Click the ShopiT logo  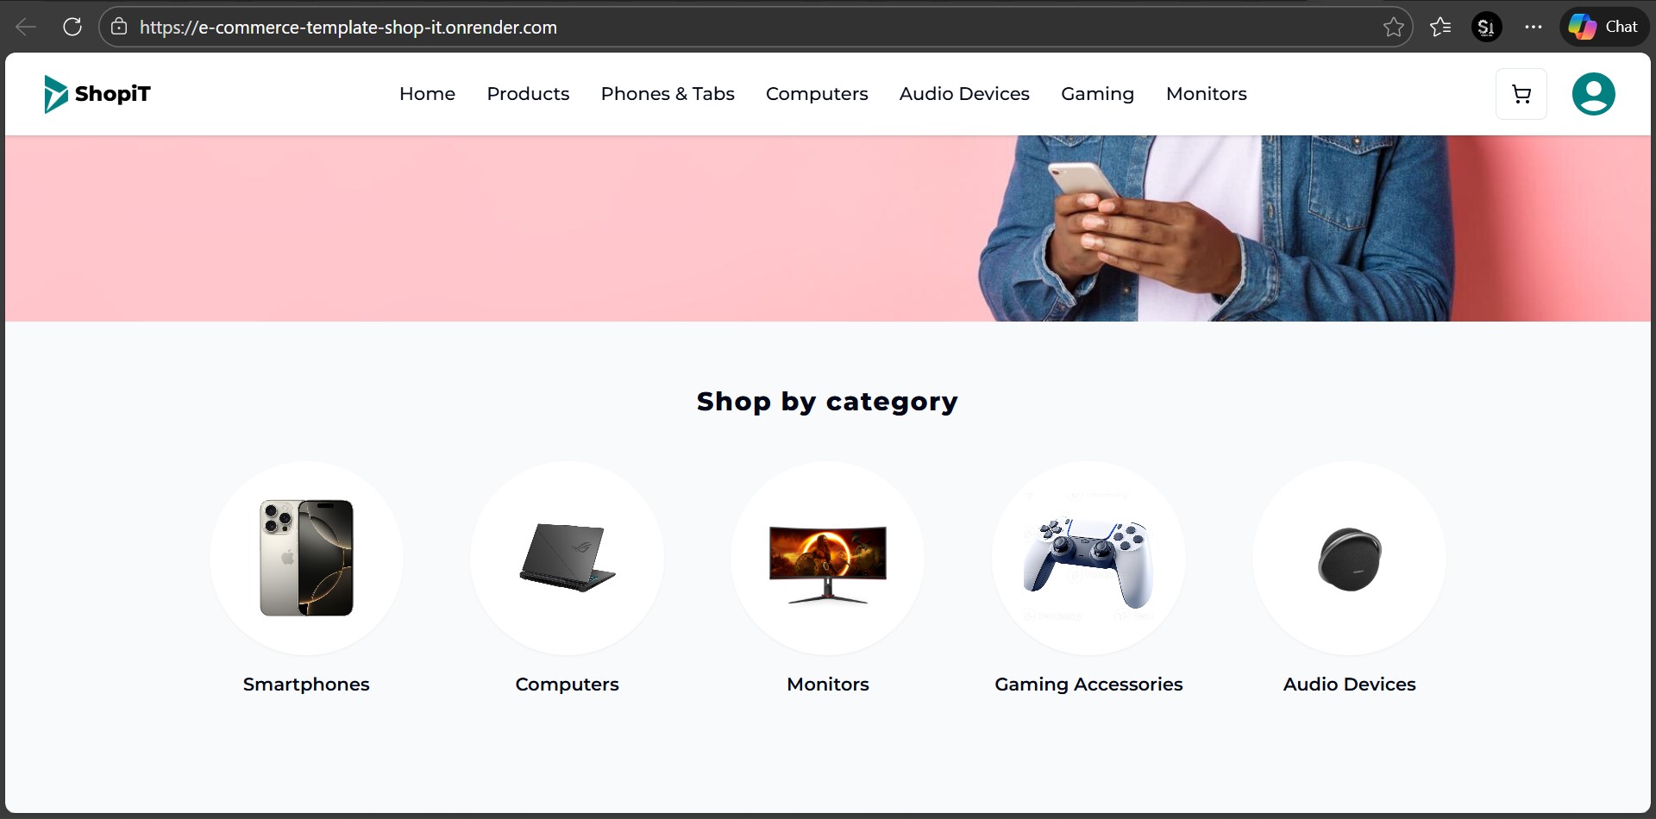(97, 94)
